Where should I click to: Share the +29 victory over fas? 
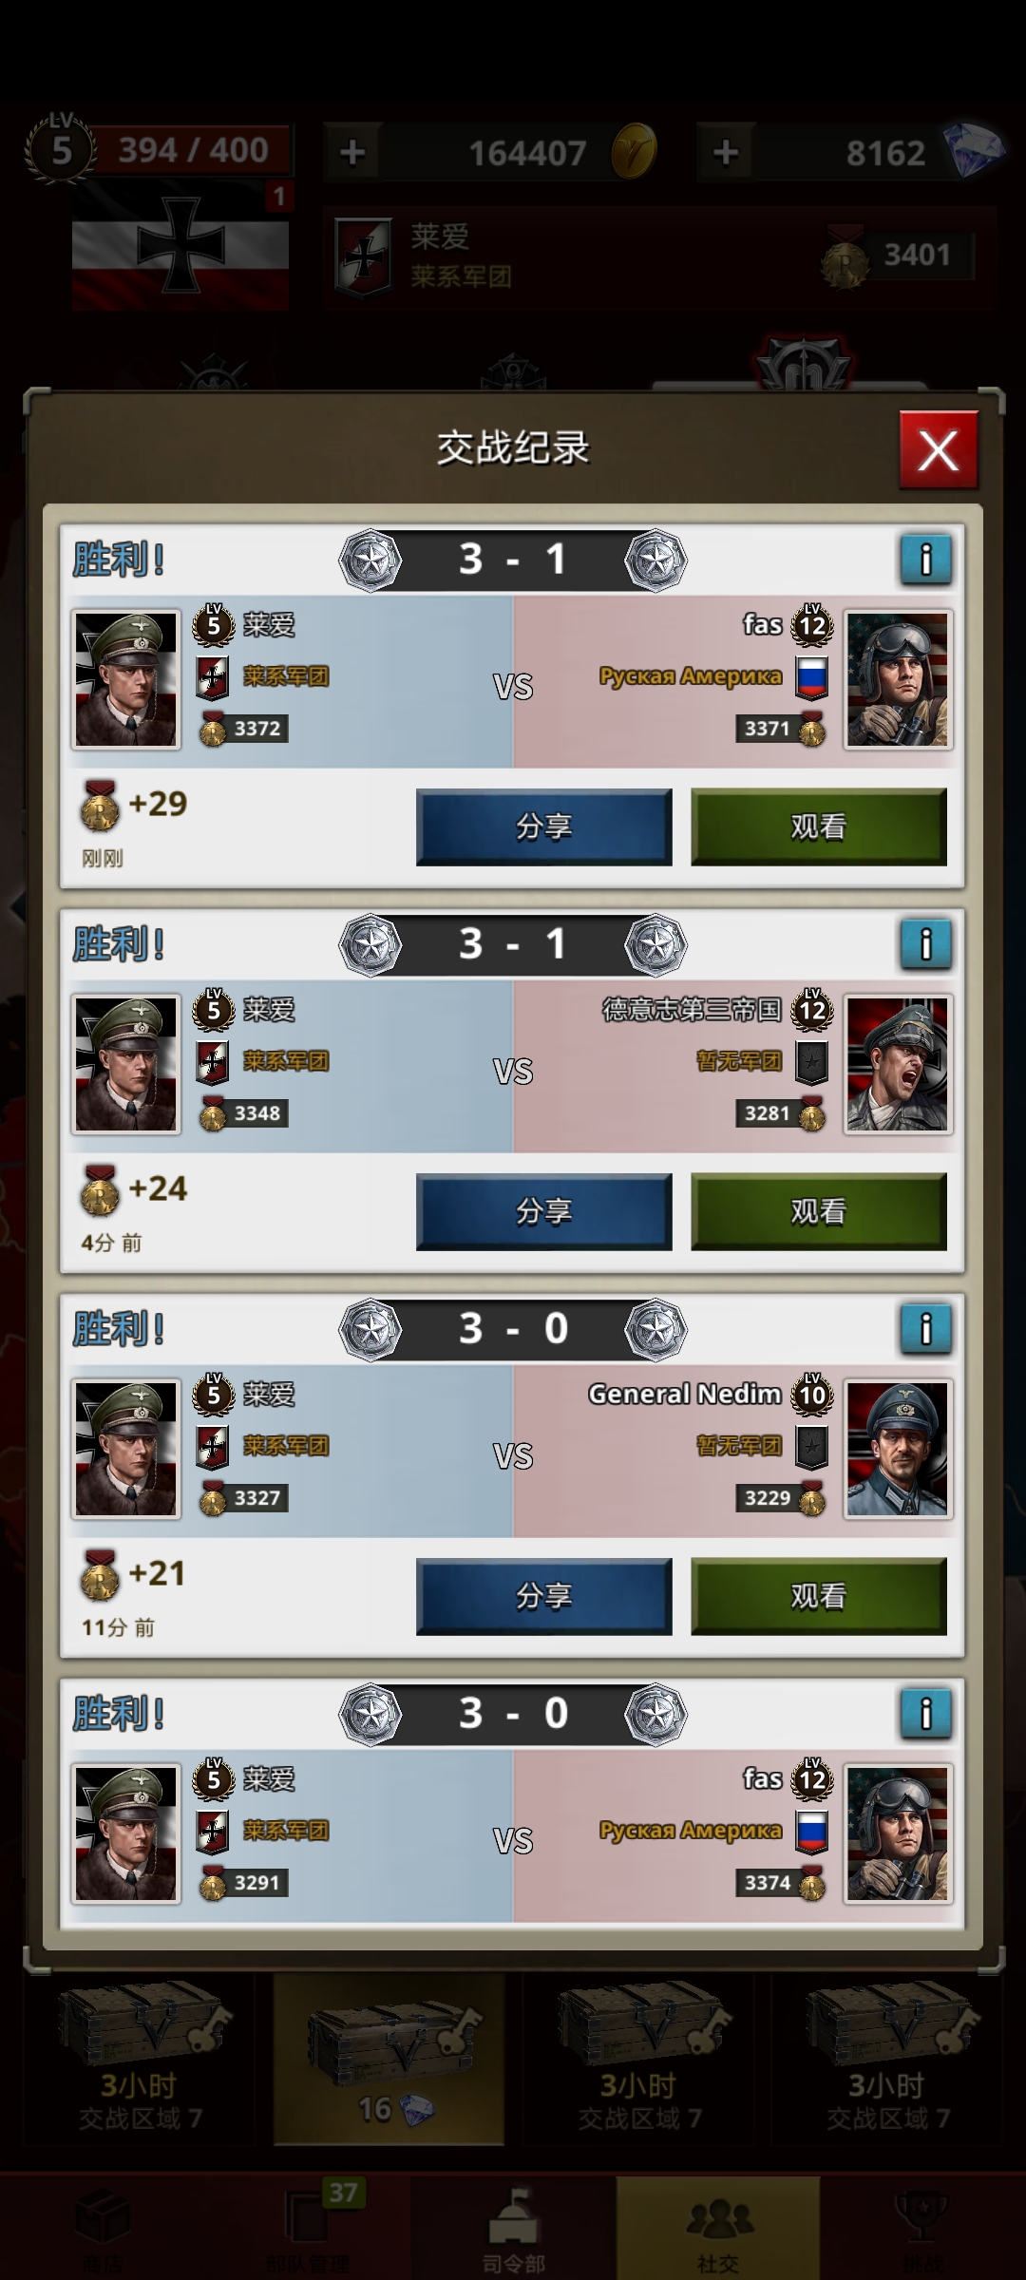543,826
